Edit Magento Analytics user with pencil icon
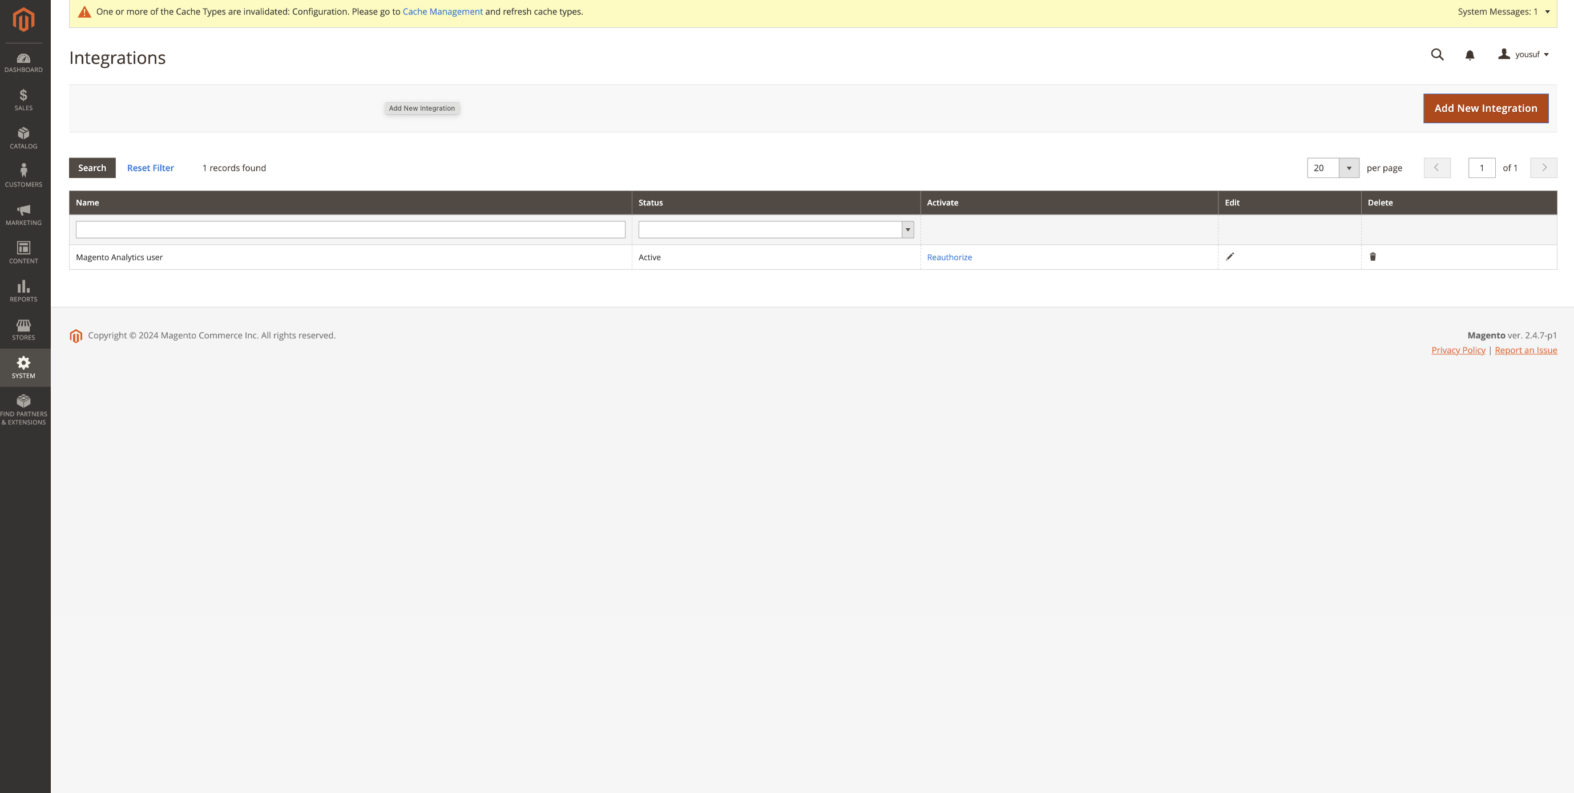Screen dimensions: 1574x793 [1229, 257]
